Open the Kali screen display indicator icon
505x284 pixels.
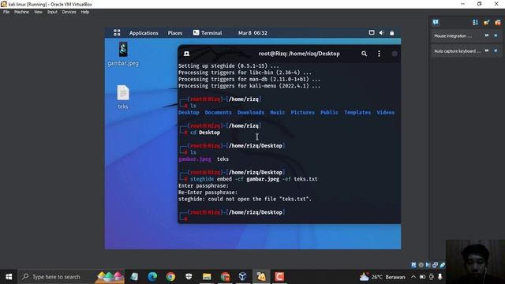[x=372, y=32]
